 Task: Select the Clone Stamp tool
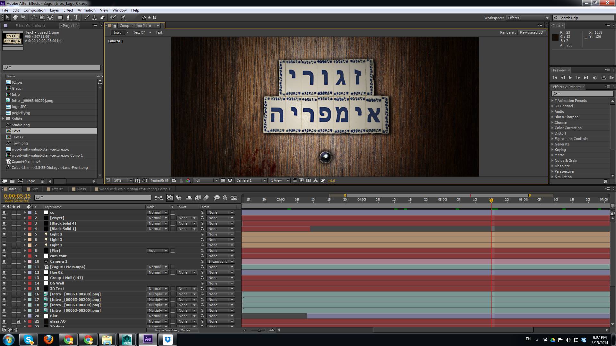[94, 18]
